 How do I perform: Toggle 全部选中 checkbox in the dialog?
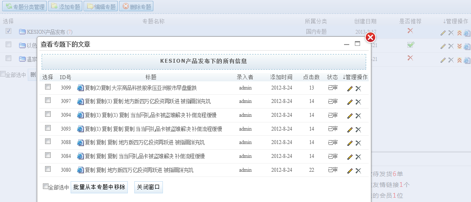pos(45,186)
